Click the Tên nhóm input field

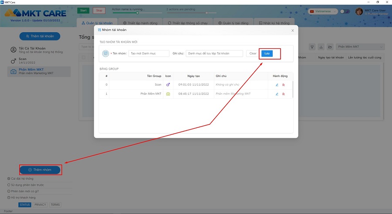click(x=149, y=53)
